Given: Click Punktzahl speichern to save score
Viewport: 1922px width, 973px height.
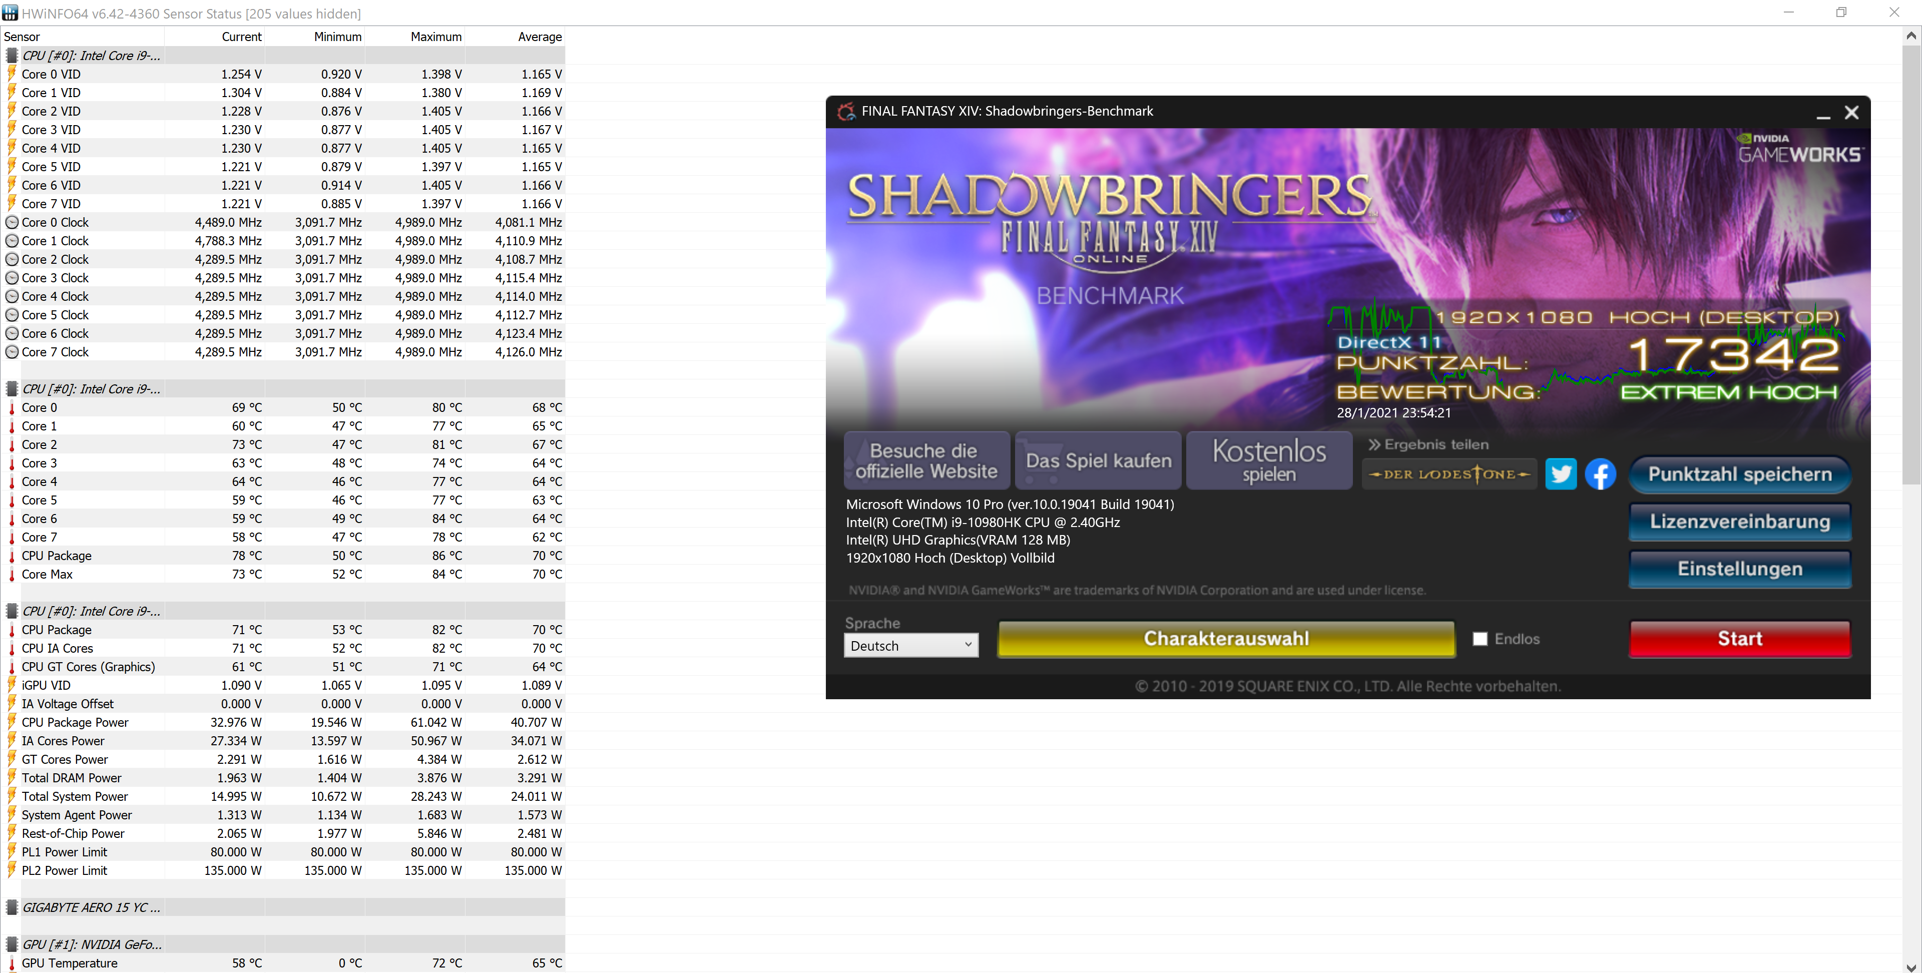Looking at the screenshot, I should (1739, 474).
